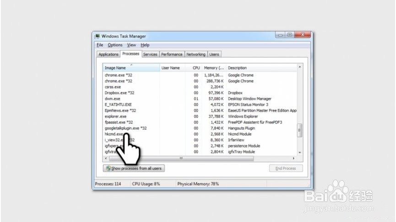This screenshot has width=396, height=222.
Task: Go to the Networking tab
Action: pyautogui.click(x=196, y=54)
